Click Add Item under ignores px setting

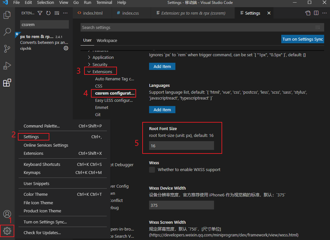[x=162, y=66]
